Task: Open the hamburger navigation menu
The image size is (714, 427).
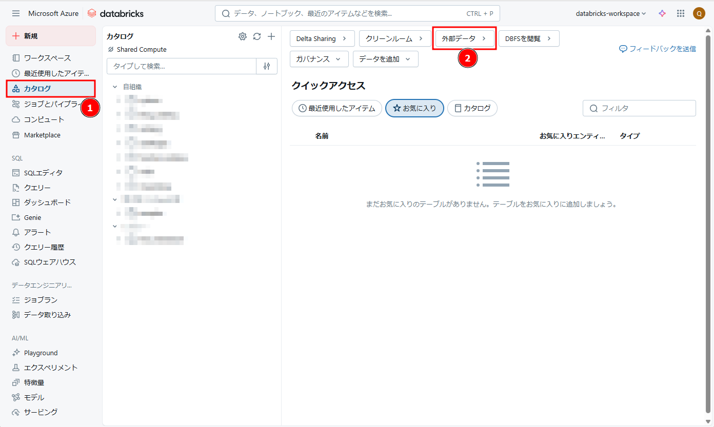Action: coord(16,13)
